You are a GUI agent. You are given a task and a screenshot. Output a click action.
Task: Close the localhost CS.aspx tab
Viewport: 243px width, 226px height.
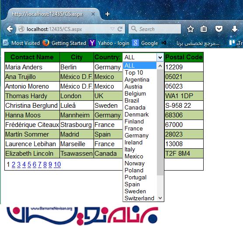[x=93, y=14]
